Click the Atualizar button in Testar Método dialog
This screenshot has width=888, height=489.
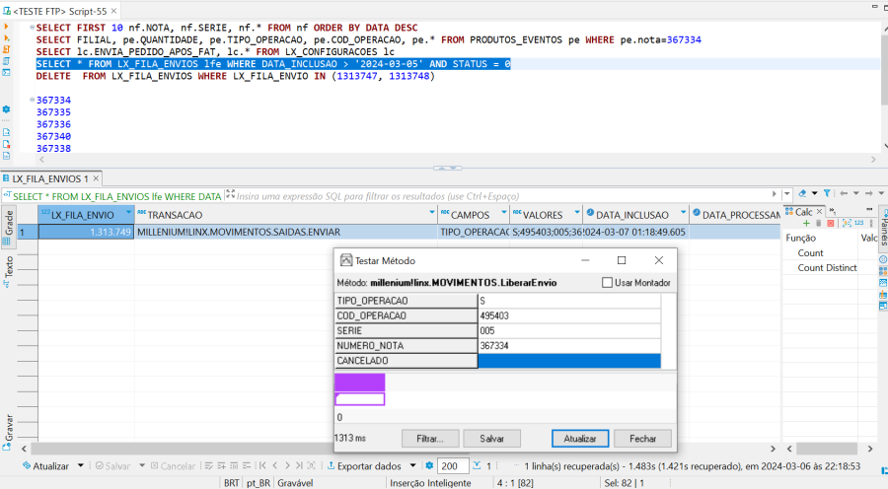click(x=580, y=439)
